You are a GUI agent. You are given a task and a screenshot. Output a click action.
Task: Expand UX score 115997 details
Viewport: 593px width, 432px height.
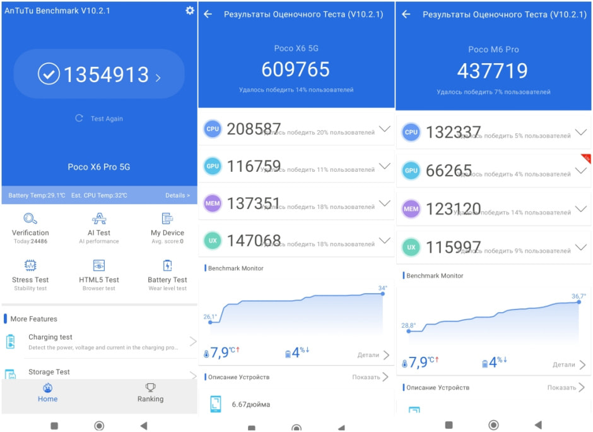(581, 247)
